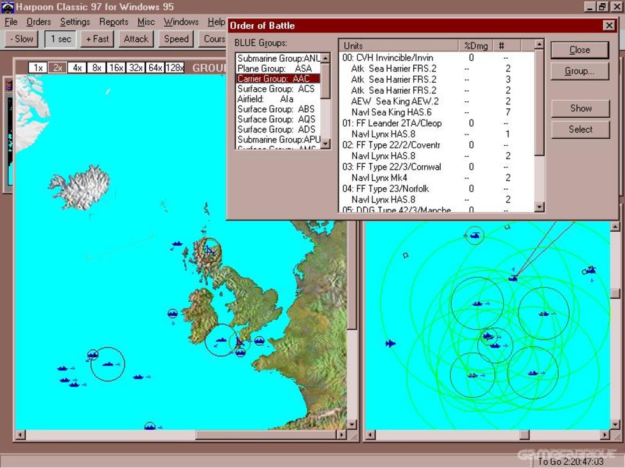This screenshot has width=625, height=468.
Task: Select Submarine Group:ANU in BLUE Groups list
Action: [278, 59]
